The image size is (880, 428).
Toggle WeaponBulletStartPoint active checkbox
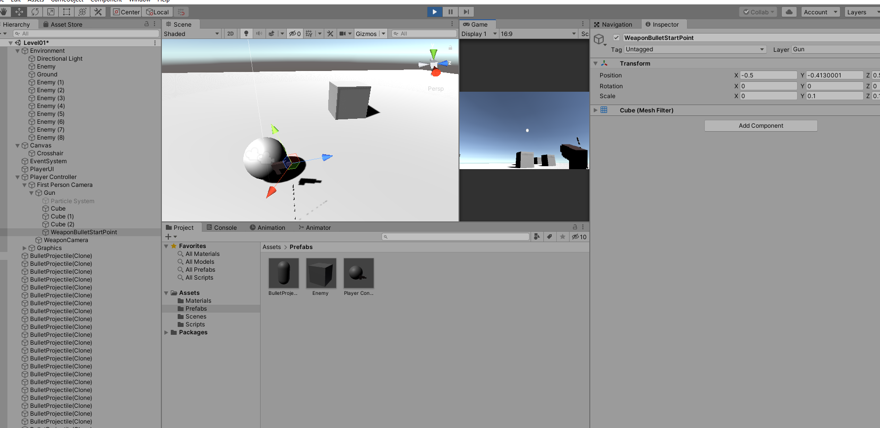click(616, 37)
